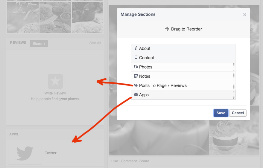Click the Notes section icon
The width and height of the screenshot is (263, 168).
point(136,76)
